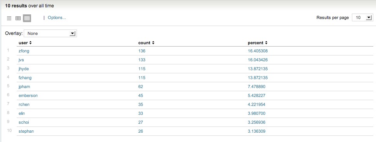Open the Overlay dropdown set to None
The height and width of the screenshot is (142, 376).
click(x=50, y=33)
